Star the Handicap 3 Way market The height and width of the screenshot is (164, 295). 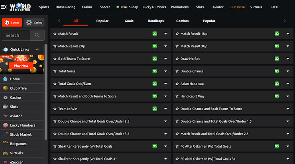pos(177,96)
